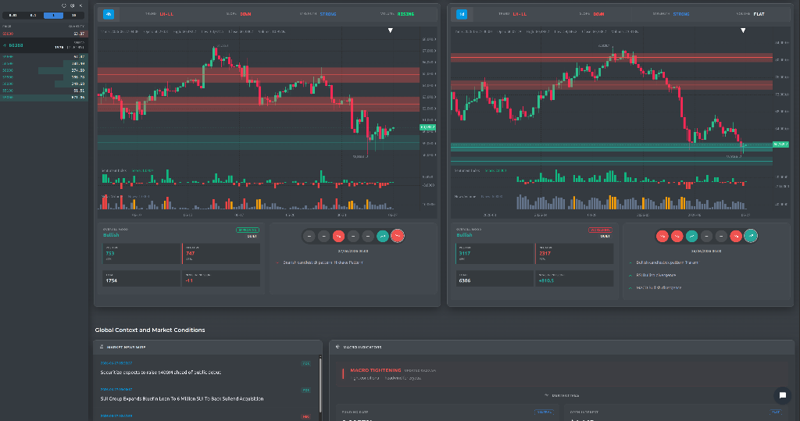Image resolution: width=800 pixels, height=421 pixels.
Task: Select the highlighted green signal circle under 1d chart
Action: click(x=751, y=236)
